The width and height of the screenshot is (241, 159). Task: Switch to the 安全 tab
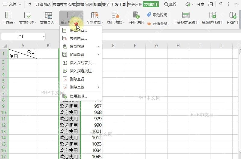coord(106,4)
